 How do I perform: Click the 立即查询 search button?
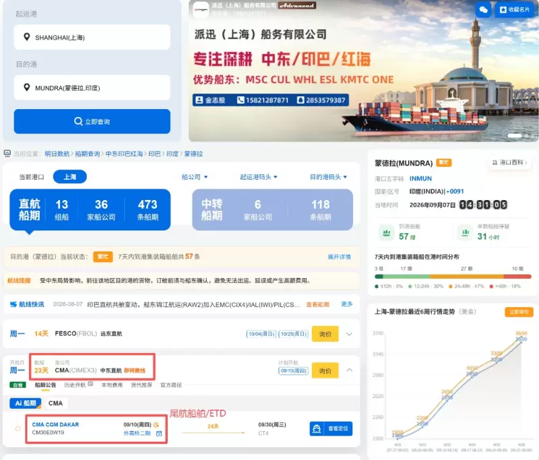point(92,121)
